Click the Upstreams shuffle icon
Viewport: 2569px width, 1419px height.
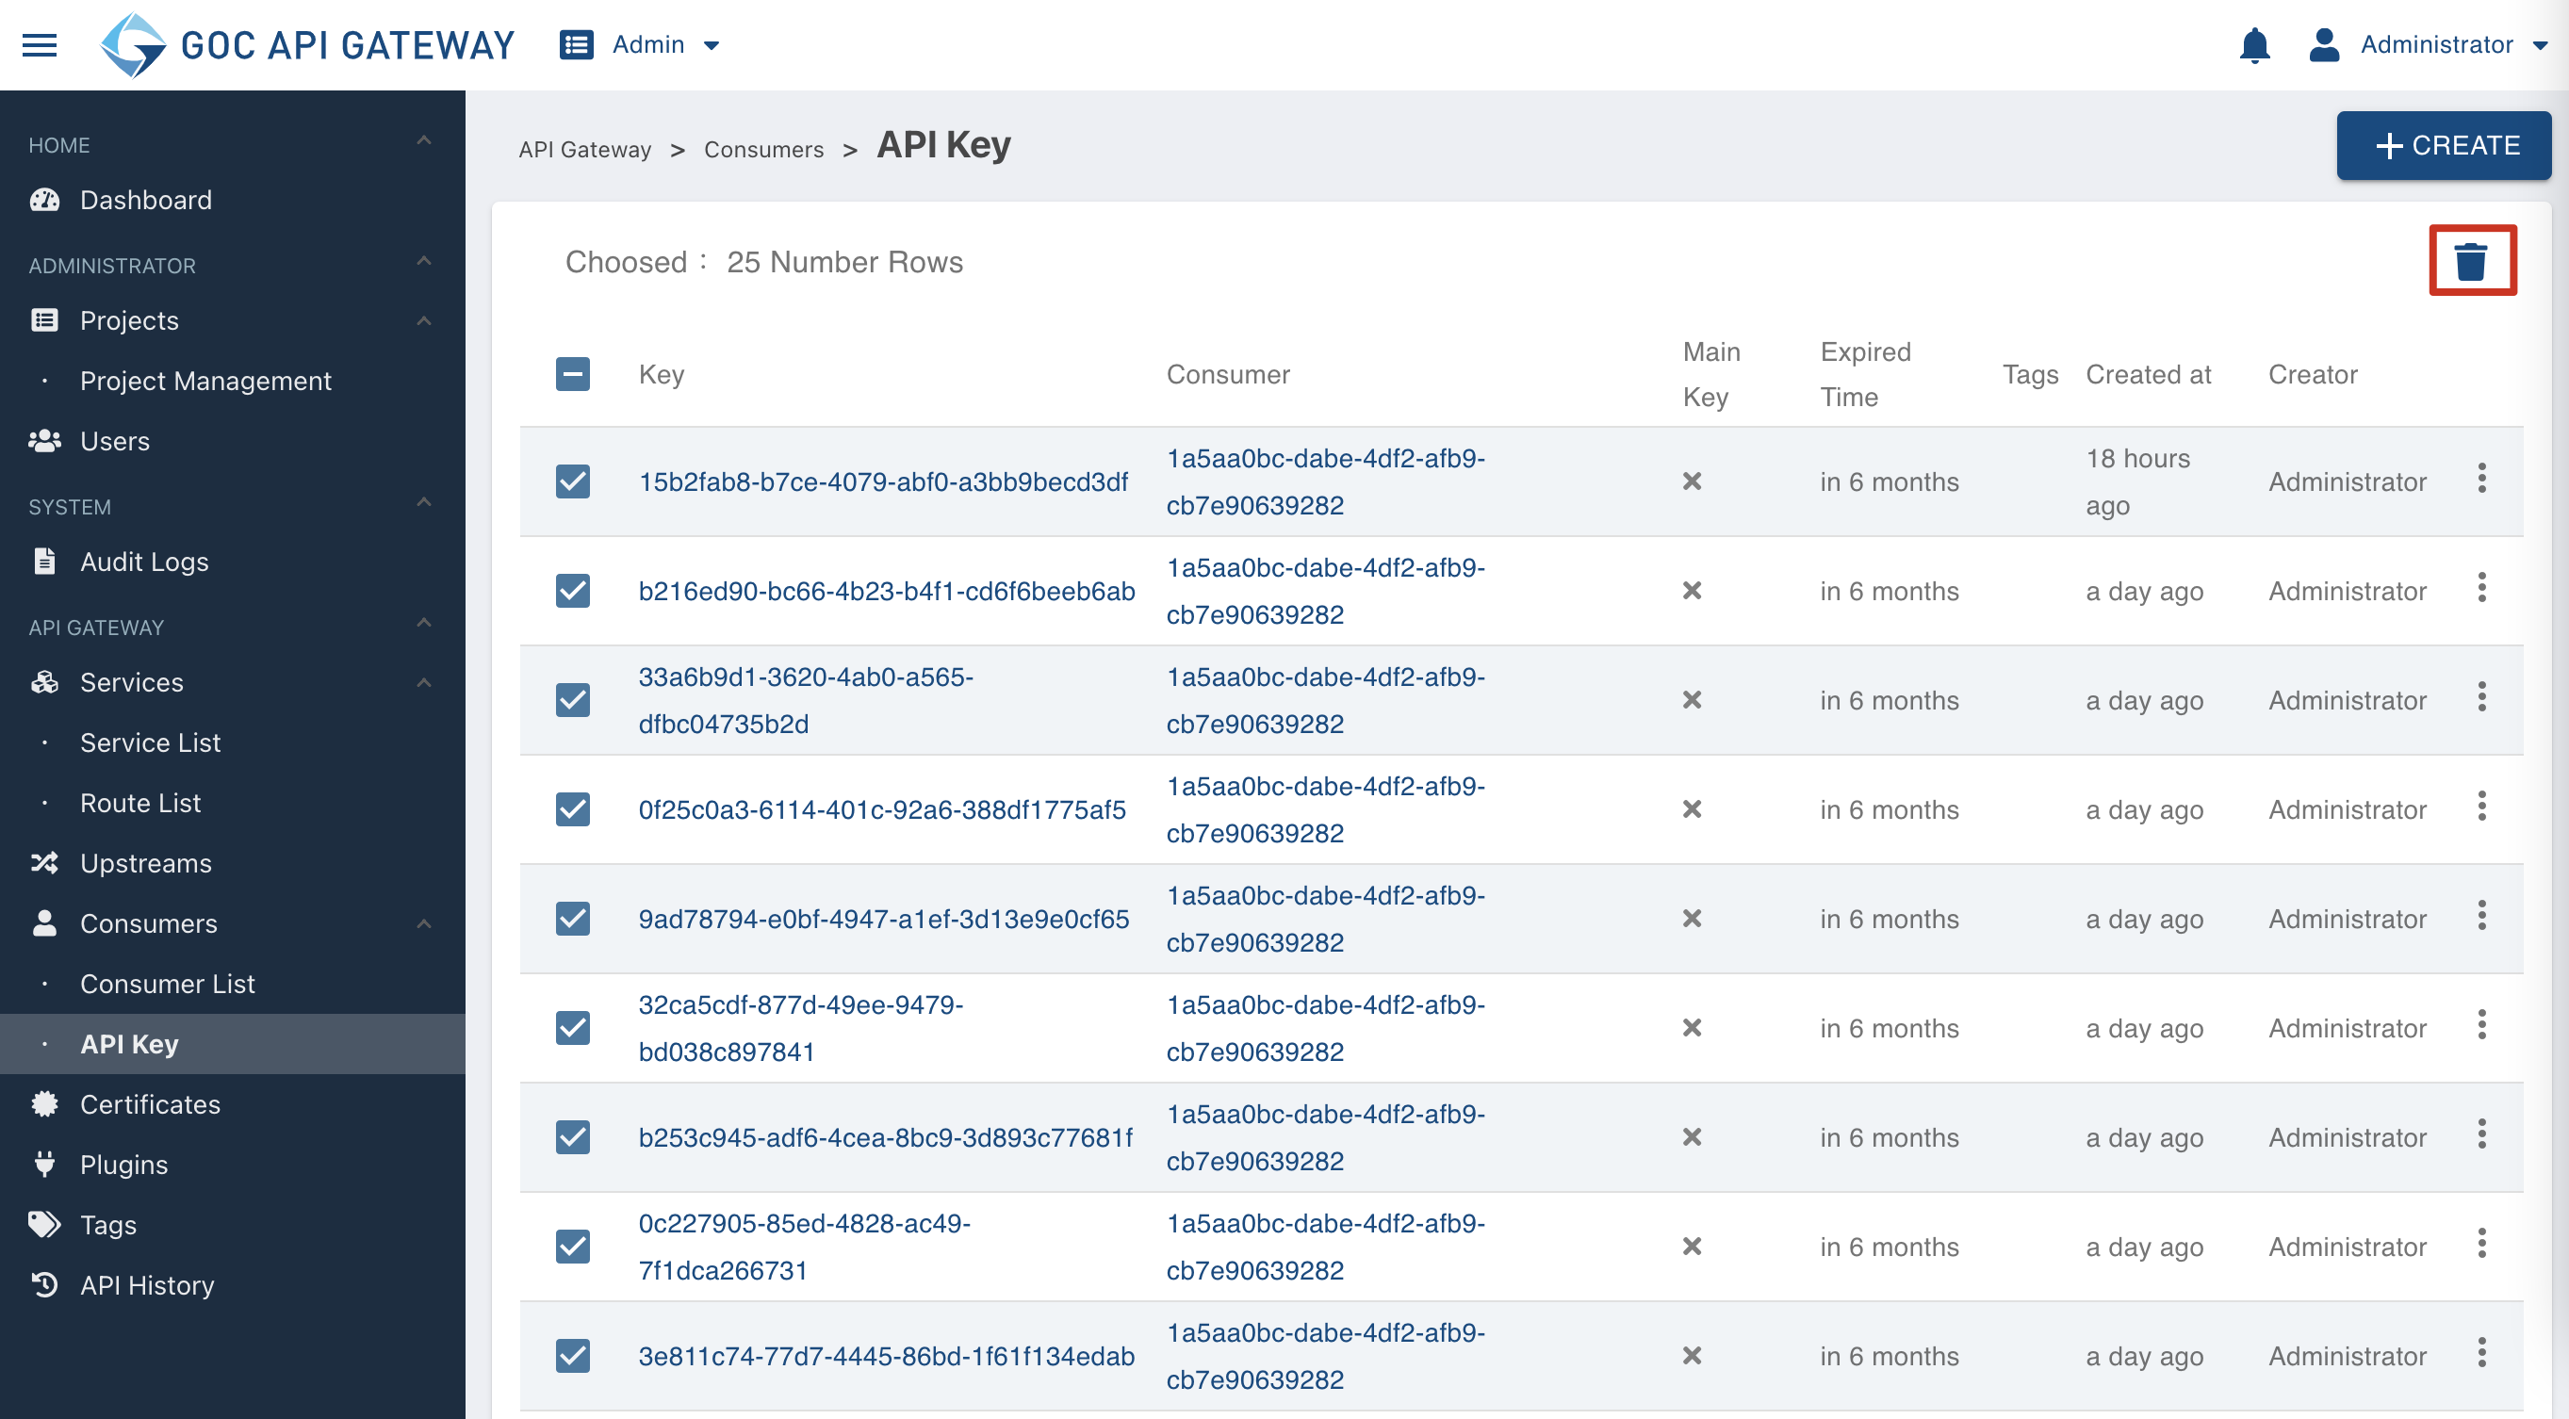point(45,862)
